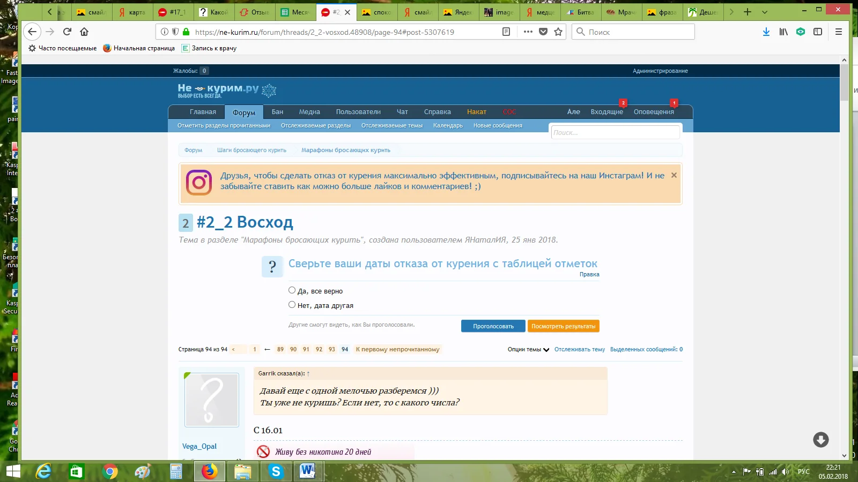Open a new browser tab with plus

(748, 12)
